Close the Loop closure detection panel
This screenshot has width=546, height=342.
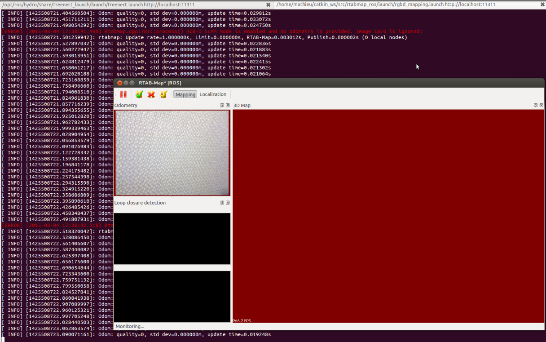pos(228,203)
